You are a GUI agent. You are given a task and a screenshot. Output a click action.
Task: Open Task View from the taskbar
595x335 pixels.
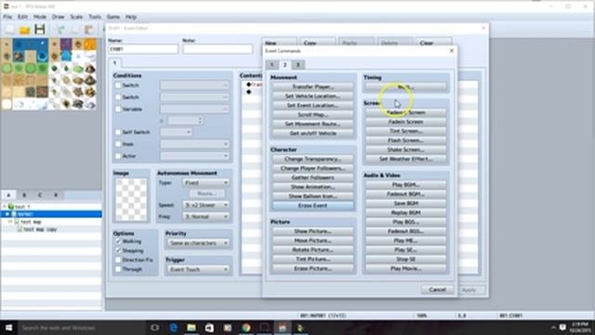pyautogui.click(x=155, y=328)
